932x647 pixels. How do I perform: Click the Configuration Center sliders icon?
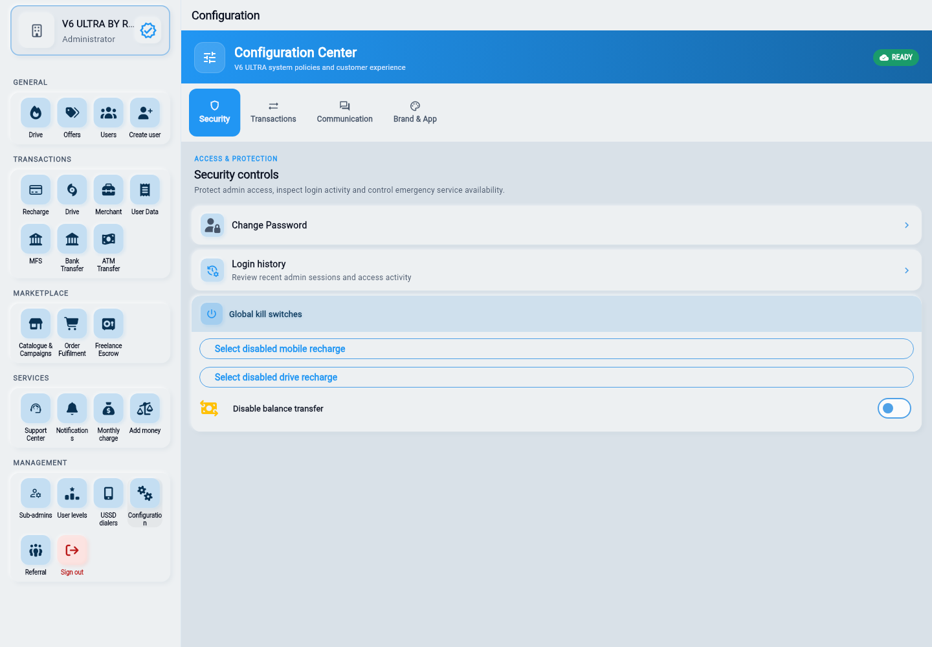[x=210, y=58]
